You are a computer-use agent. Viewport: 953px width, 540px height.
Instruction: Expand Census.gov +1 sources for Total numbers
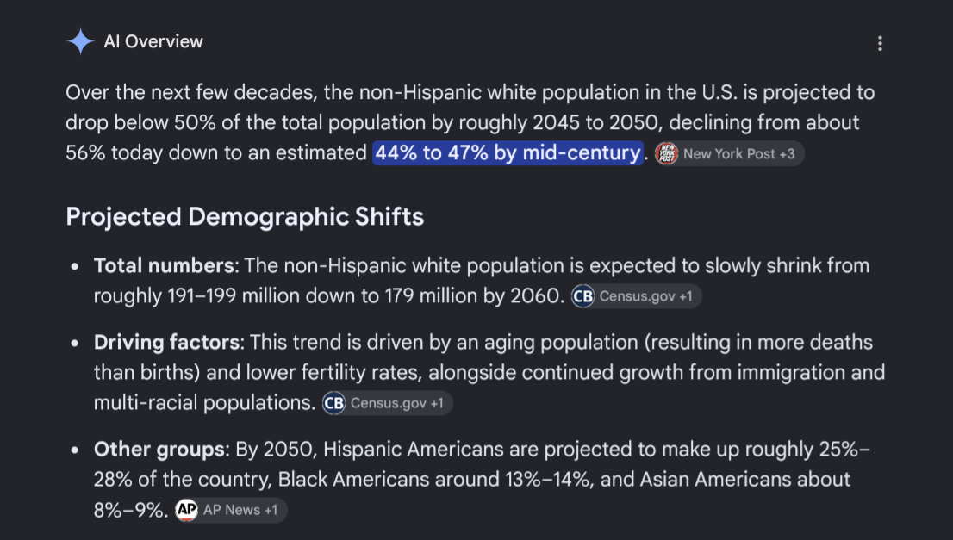(x=637, y=296)
